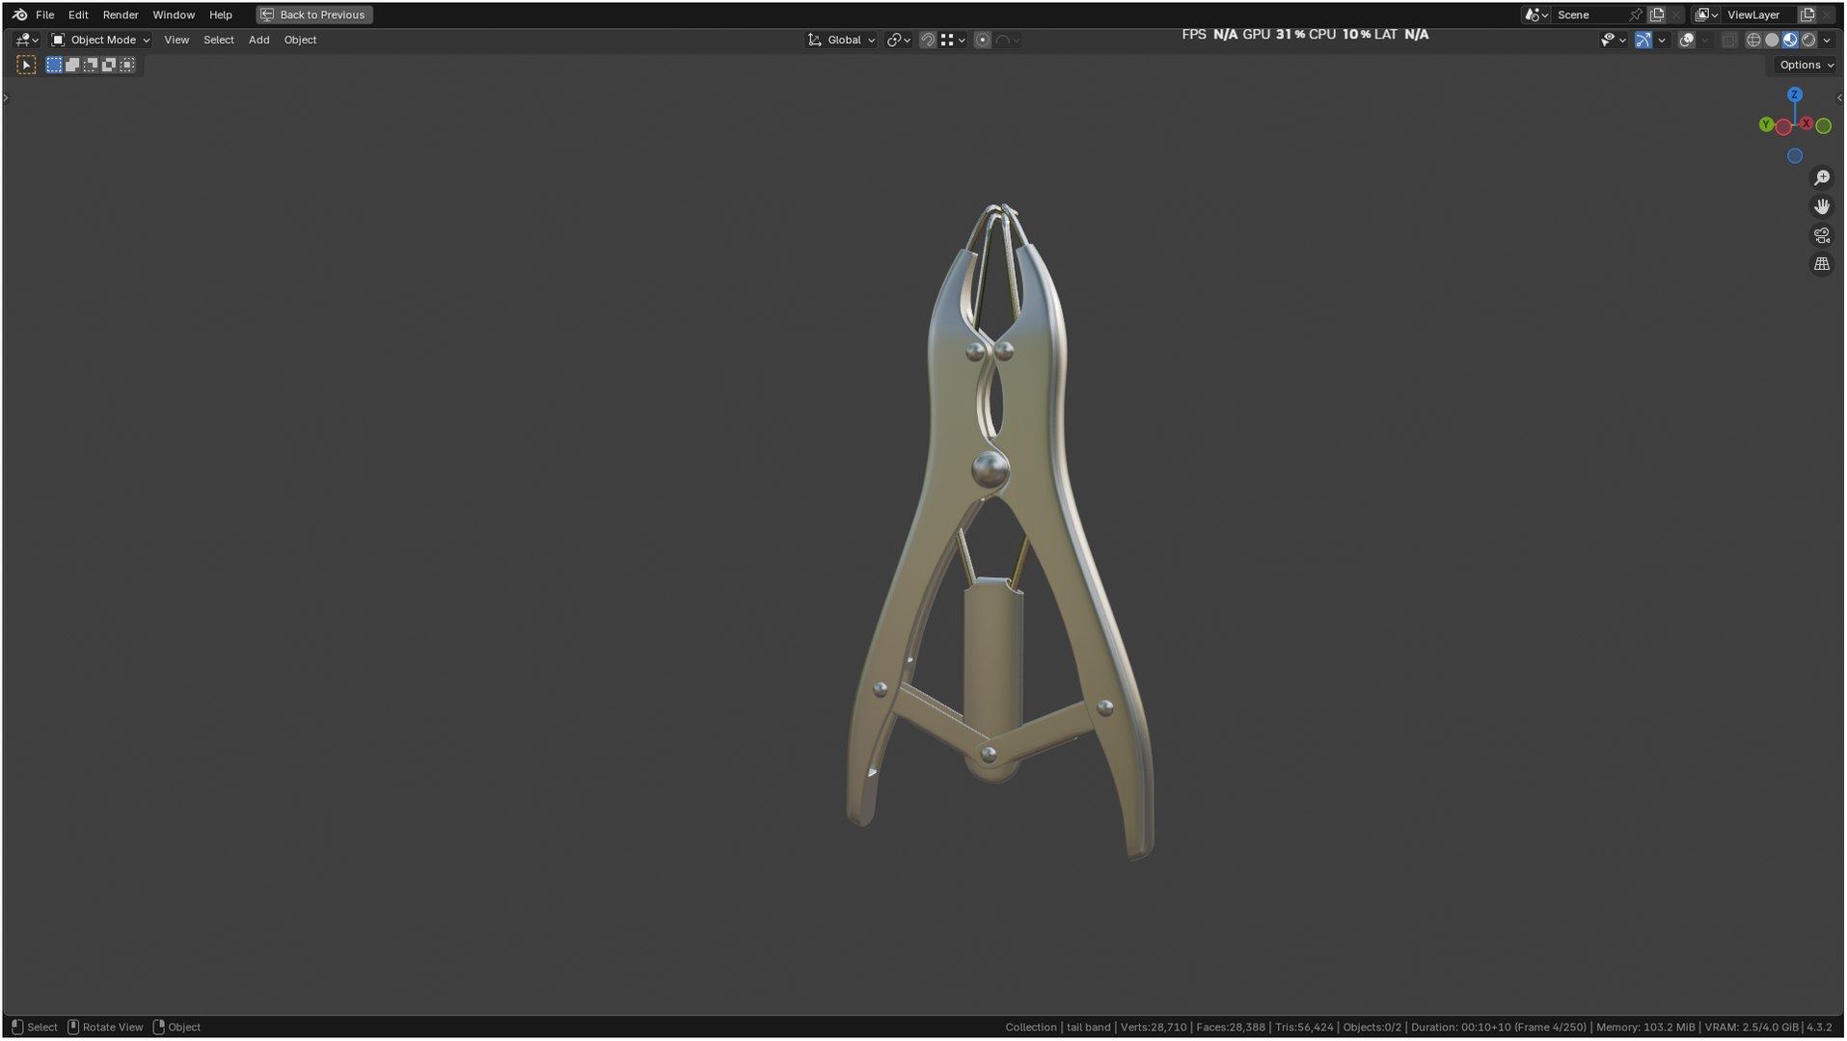The width and height of the screenshot is (1847, 1041).
Task: Toggle show gizmo button
Action: pyautogui.click(x=1643, y=40)
